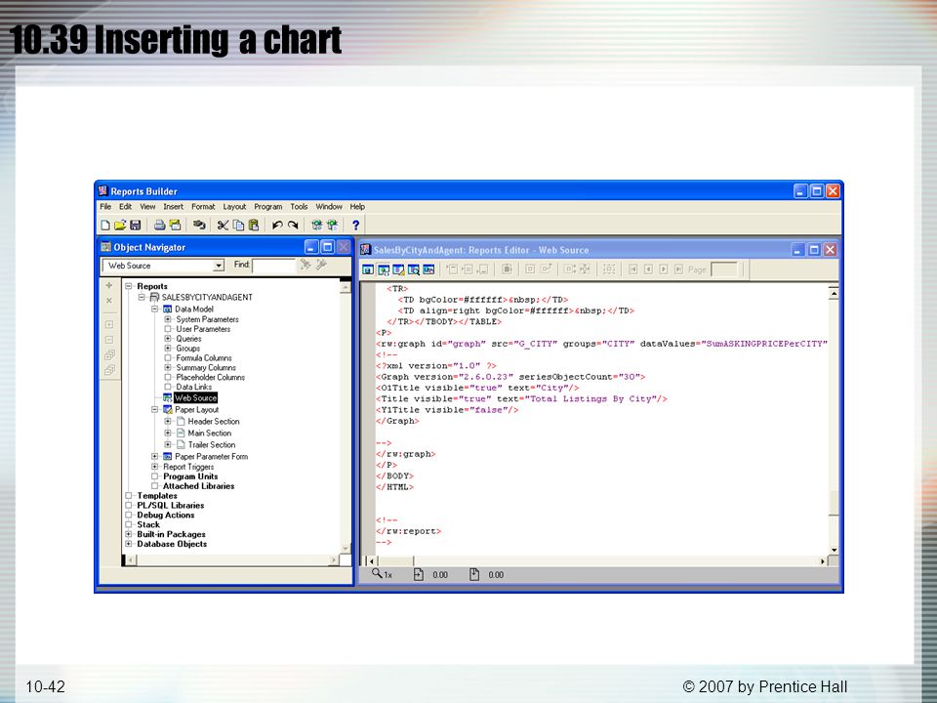Open the Format menu
This screenshot has width=937, height=703.
203,207
